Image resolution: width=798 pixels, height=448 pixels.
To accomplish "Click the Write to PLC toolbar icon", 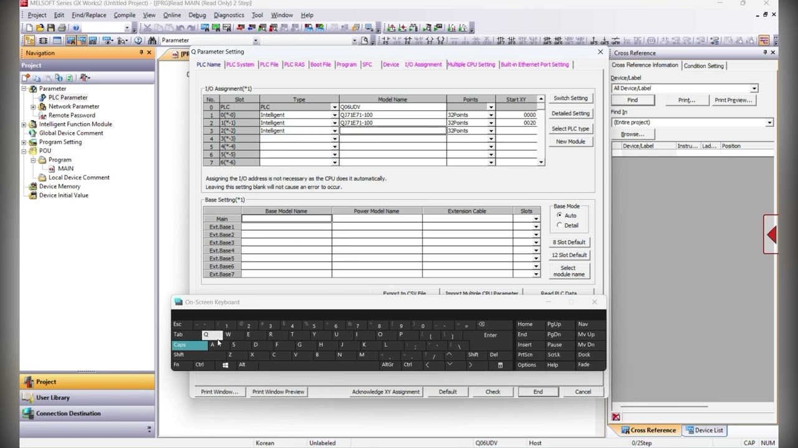I will click(x=239, y=28).
